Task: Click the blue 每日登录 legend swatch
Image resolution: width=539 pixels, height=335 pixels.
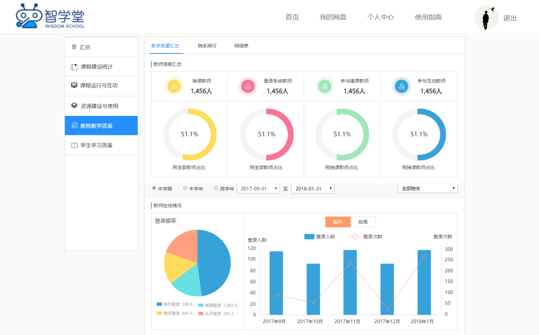Action: (x=159, y=304)
